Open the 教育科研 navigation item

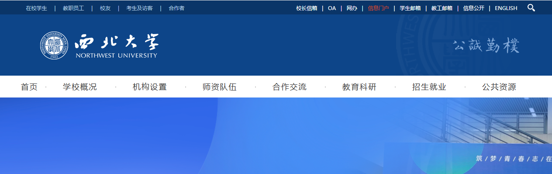click(359, 87)
